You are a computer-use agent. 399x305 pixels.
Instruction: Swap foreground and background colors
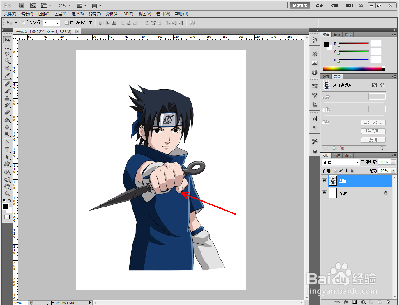[x=10, y=200]
